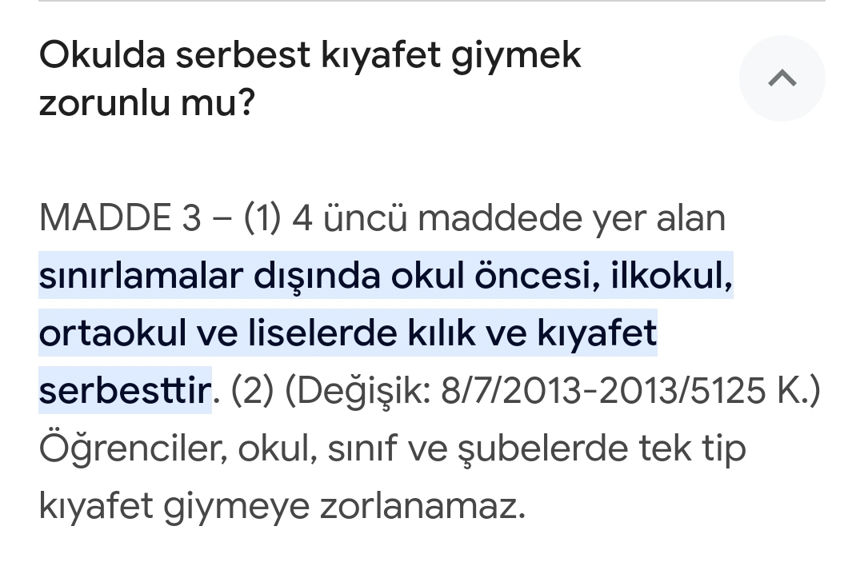
Task: Click the '(2)' clause number marker
Action: (x=252, y=391)
